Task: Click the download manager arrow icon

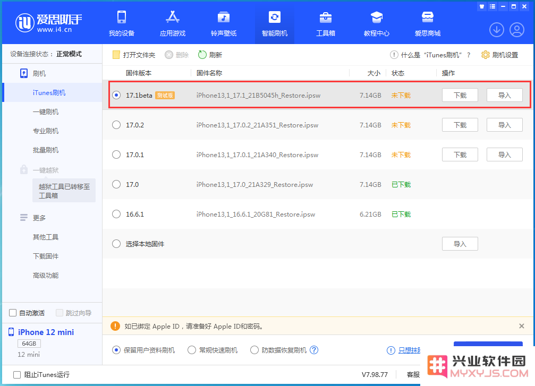Action: (496, 30)
